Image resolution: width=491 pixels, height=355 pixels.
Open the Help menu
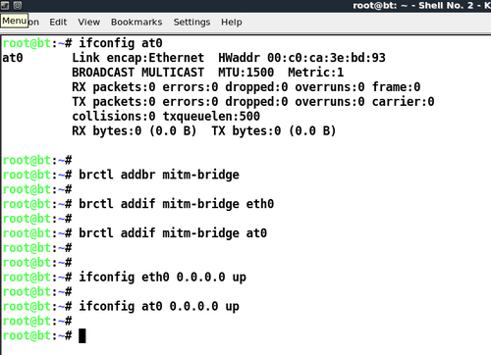click(x=232, y=23)
